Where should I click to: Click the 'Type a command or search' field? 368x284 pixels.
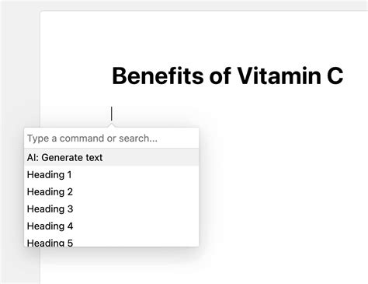[x=112, y=138]
